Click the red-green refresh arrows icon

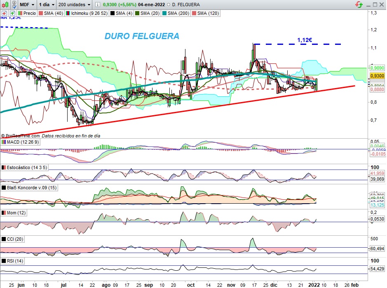(x=359, y=5)
